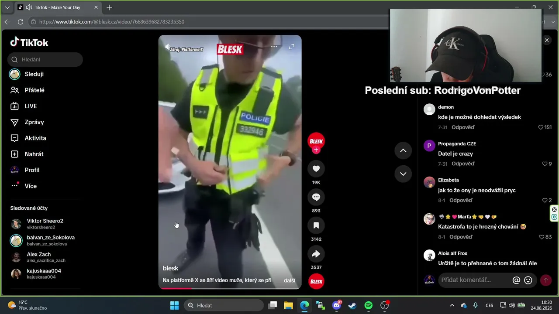Go to the next video with down chevron
Viewport: 559px width, 314px height.
coord(403,174)
